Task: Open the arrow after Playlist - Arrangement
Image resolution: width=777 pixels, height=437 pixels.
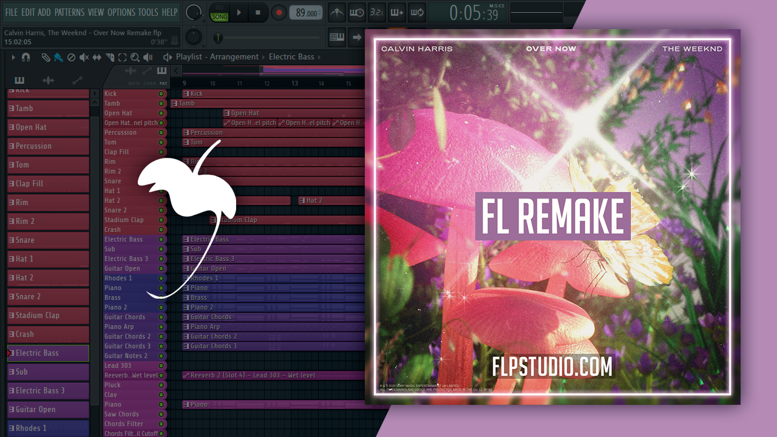Action: [x=263, y=57]
